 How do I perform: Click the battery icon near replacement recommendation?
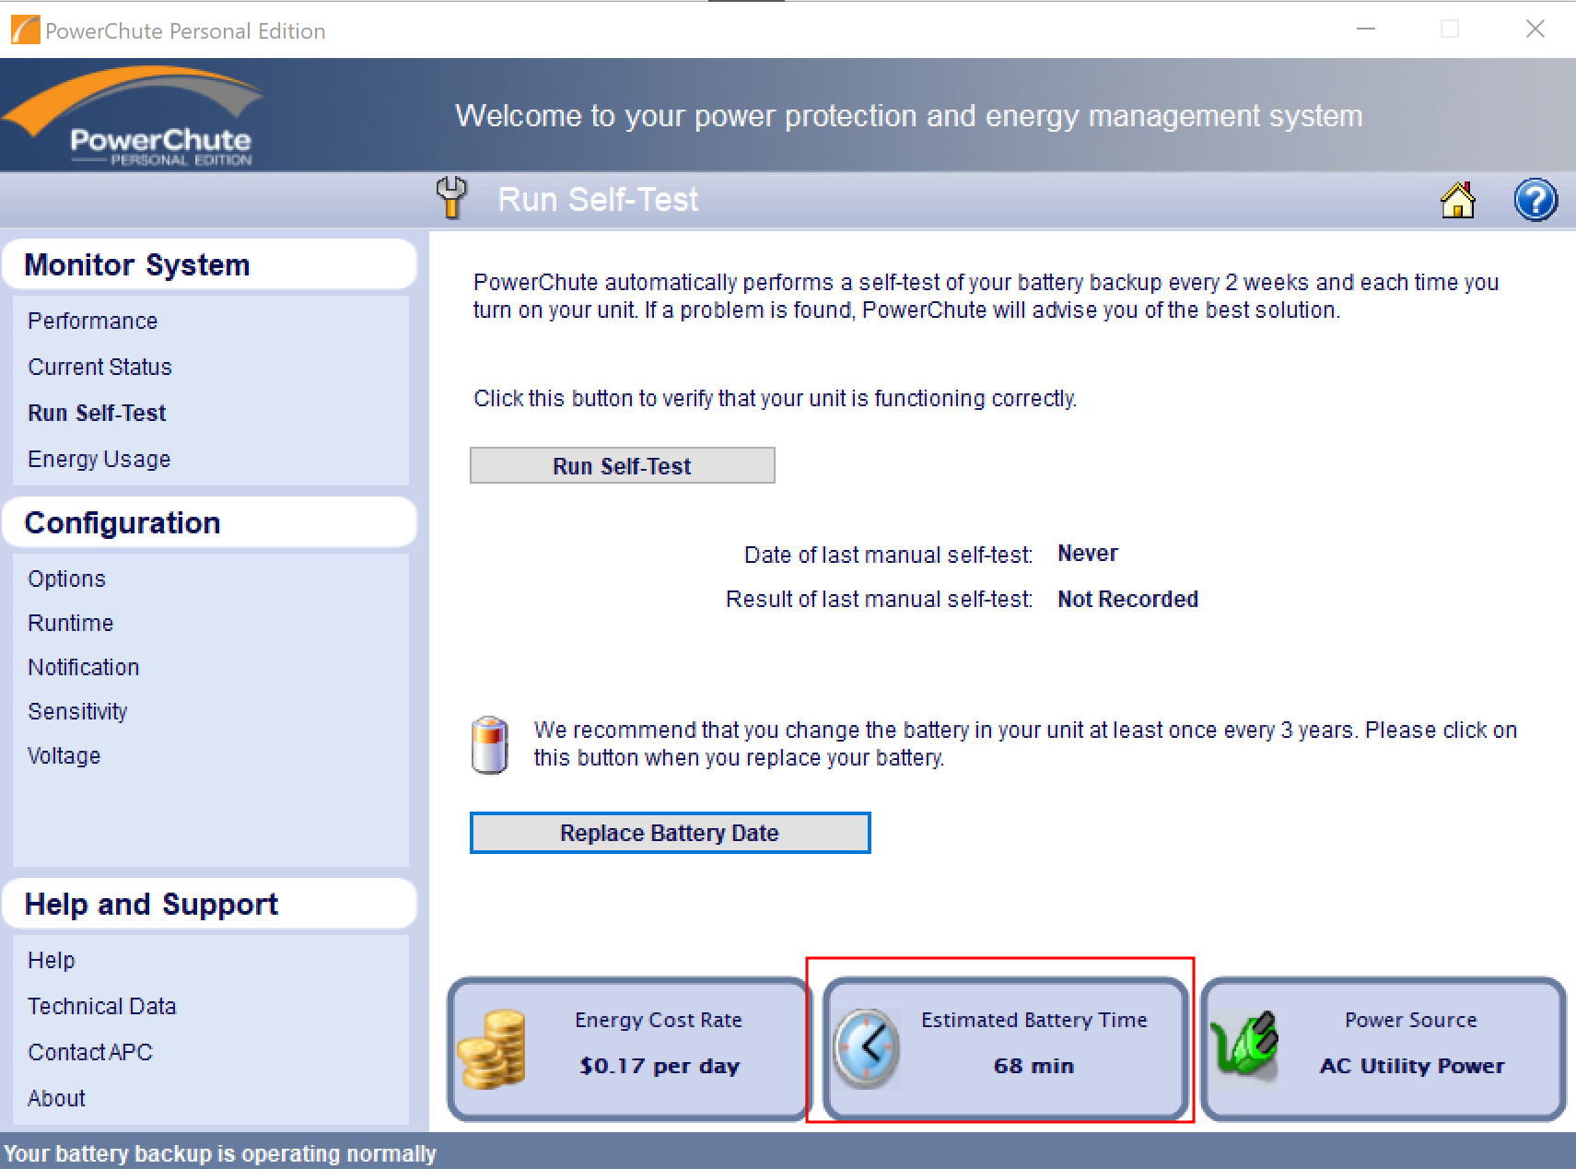pos(489,745)
